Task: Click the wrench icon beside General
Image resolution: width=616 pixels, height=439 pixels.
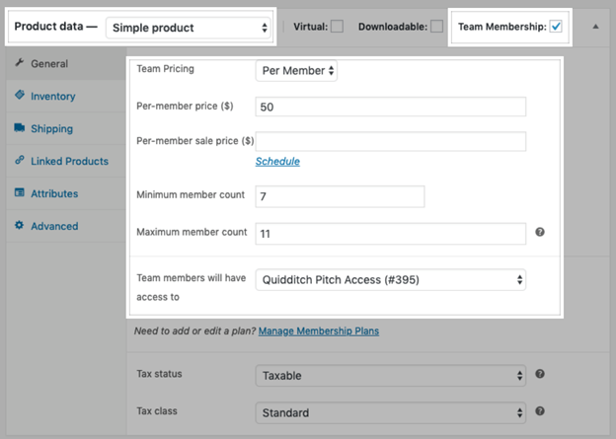Action: point(20,62)
